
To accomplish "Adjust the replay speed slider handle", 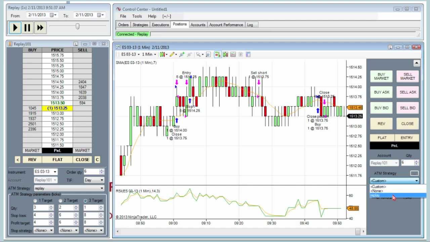I will point(78,26).
